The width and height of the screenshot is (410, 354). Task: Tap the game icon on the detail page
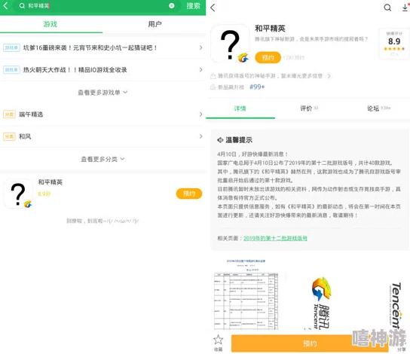click(x=230, y=44)
